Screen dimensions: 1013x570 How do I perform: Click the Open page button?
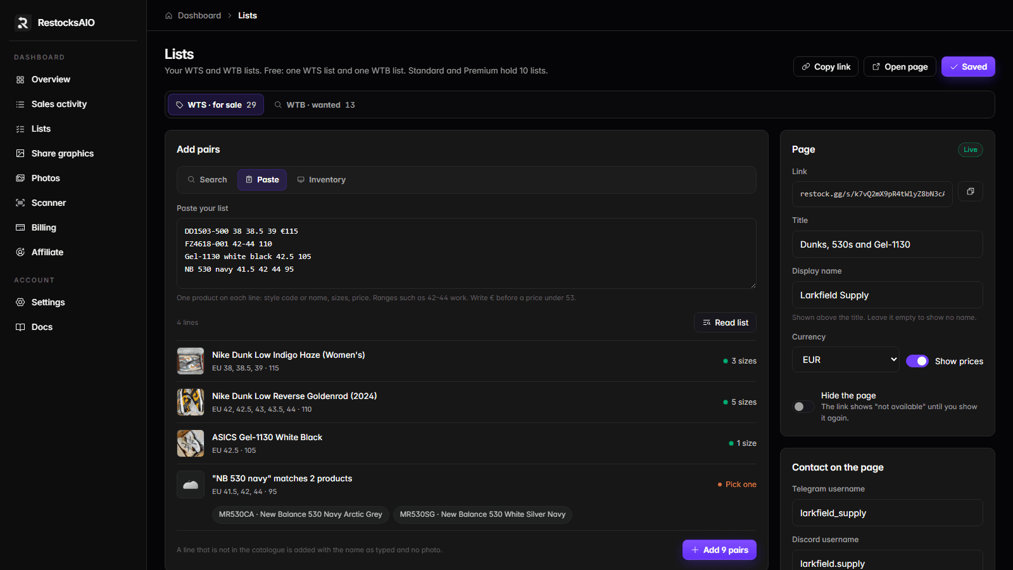coord(900,66)
